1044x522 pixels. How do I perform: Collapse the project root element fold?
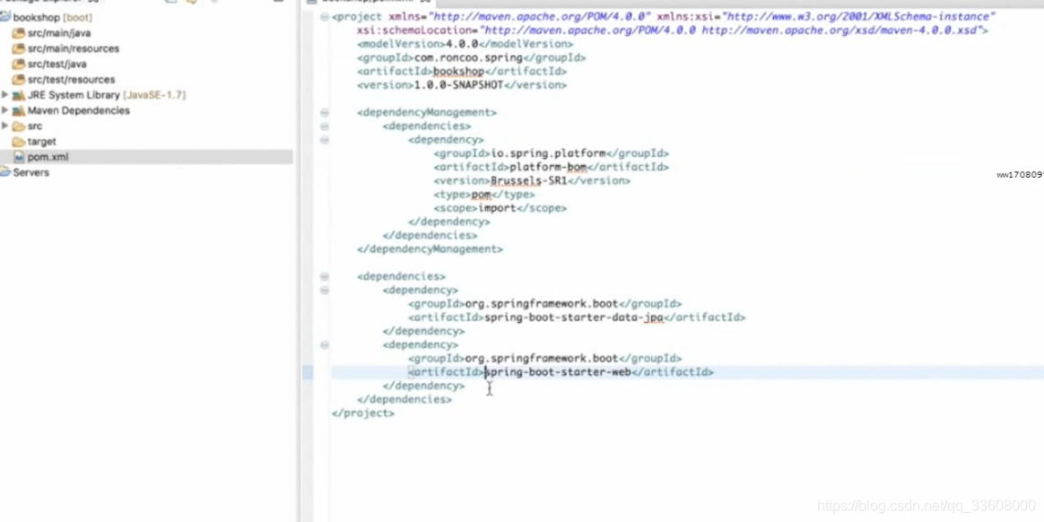325,17
